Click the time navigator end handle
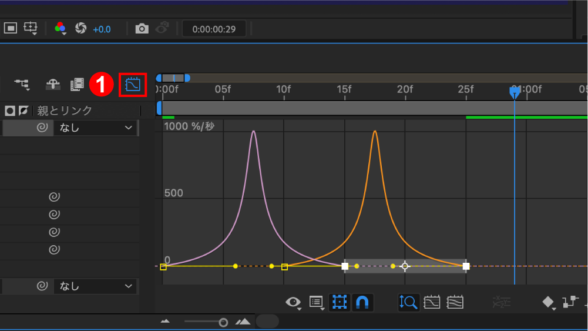 (187, 78)
